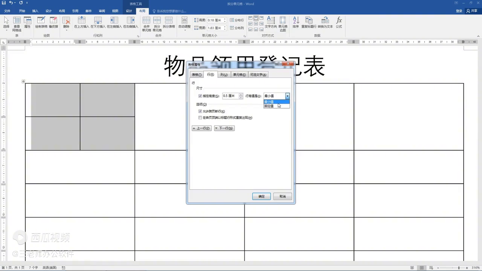The image size is (482, 271).
Task: Click 拆分单元格 split cells
Action: (x=157, y=24)
